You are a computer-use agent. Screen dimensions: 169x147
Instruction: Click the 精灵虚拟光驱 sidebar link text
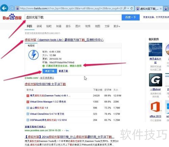[155, 60]
